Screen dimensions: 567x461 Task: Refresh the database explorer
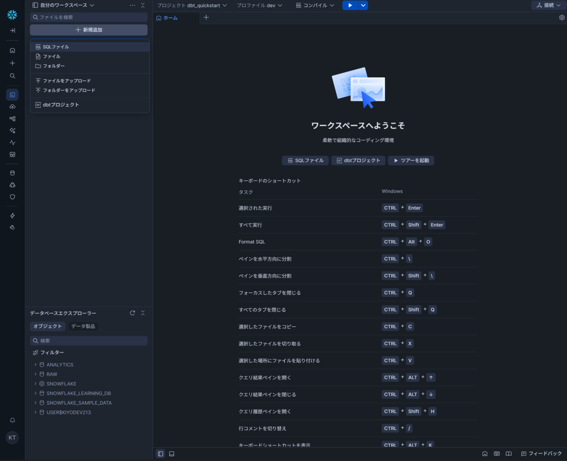pos(132,313)
